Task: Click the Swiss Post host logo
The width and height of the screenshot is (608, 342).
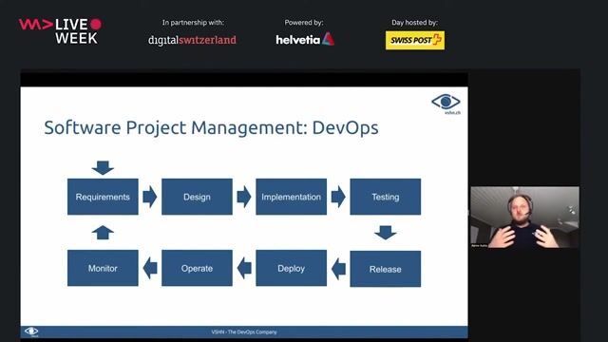Action: click(415, 40)
